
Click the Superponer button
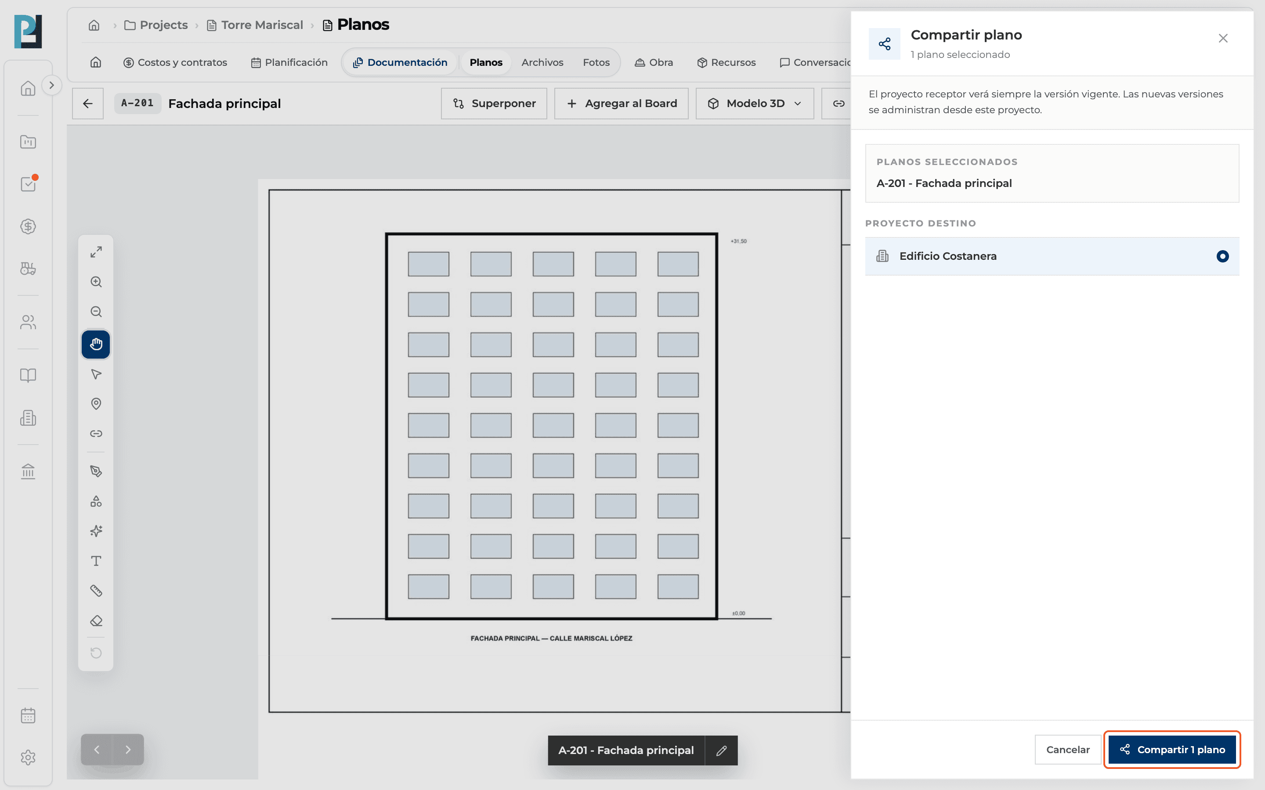[x=494, y=104]
